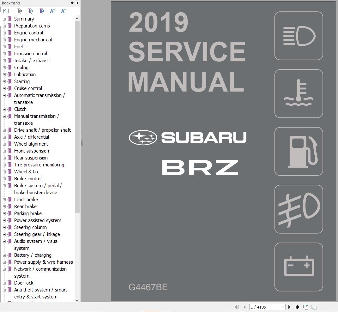The image size is (338, 312).
Task: Expand the Brake control bookmark tree
Action: [x=4, y=179]
